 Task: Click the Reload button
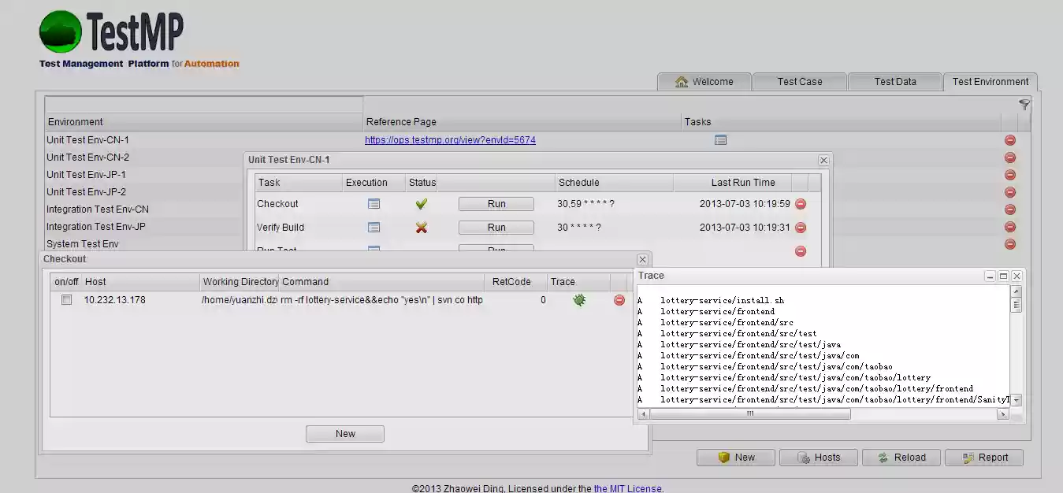click(901, 457)
